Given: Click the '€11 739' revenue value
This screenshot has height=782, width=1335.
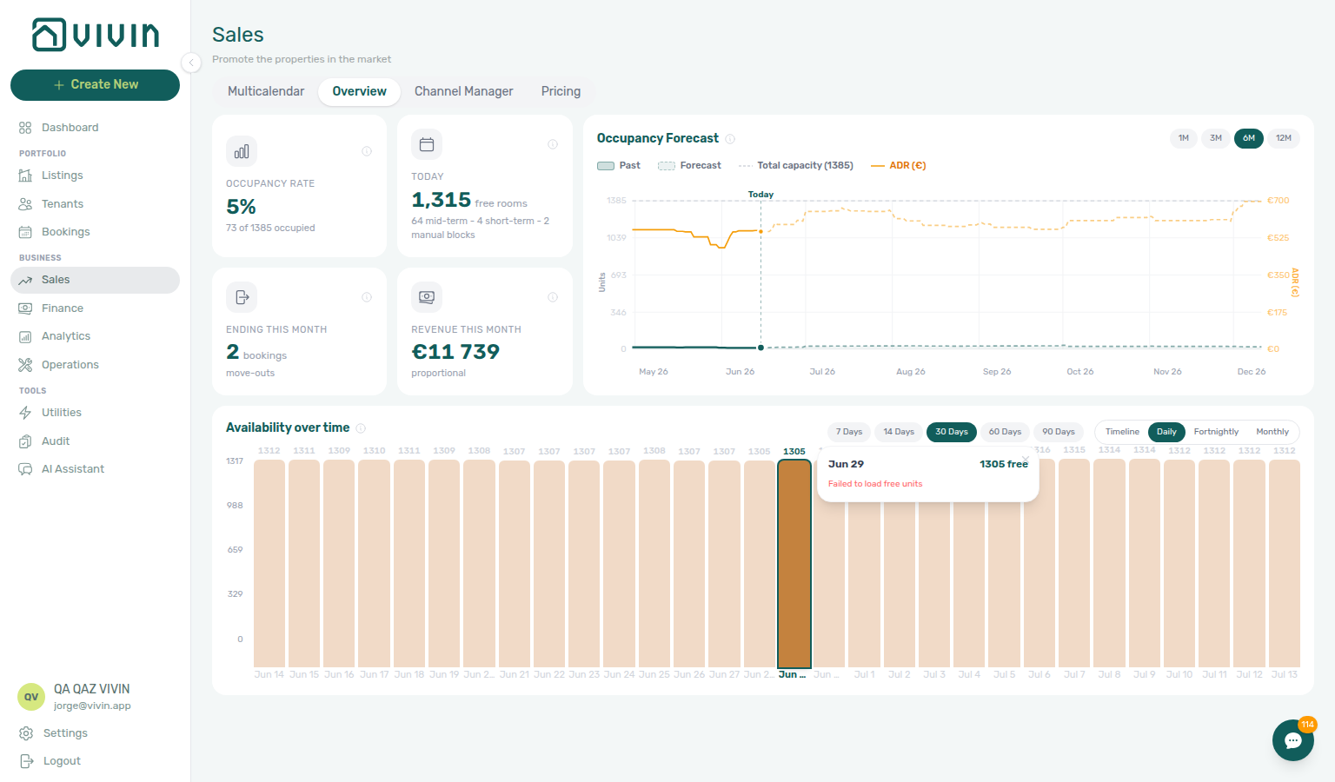Looking at the screenshot, I should [455, 352].
